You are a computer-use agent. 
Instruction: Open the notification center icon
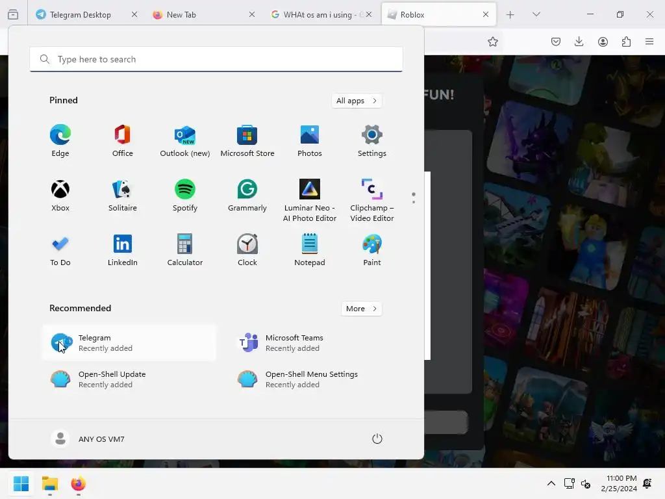[647, 483]
